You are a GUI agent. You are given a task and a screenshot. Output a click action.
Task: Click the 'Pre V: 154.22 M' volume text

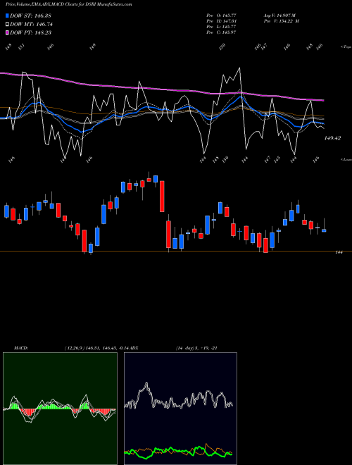click(282, 21)
